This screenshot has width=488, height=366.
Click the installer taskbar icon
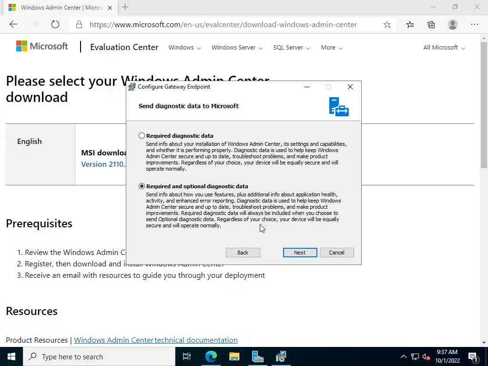click(281, 356)
